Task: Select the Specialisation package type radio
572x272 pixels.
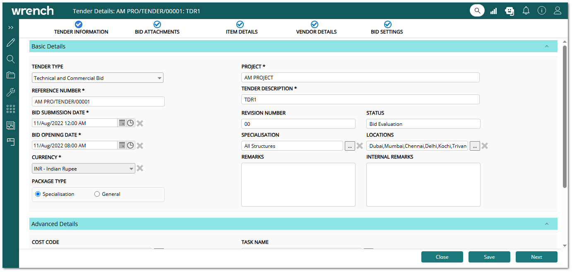Action: coord(38,194)
